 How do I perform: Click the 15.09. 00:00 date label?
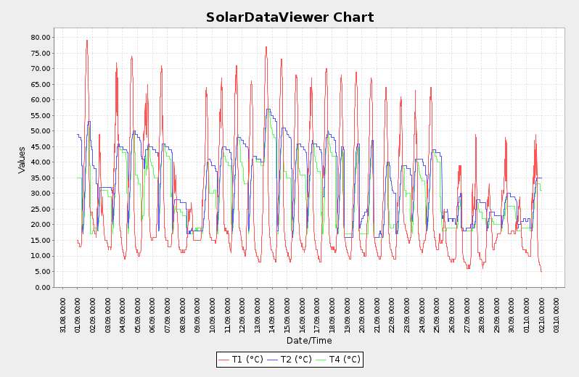click(287, 315)
